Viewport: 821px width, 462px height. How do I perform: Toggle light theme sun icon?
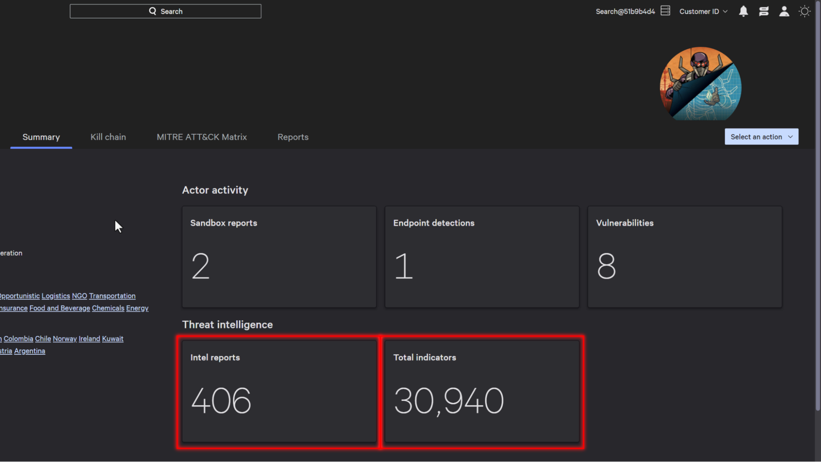[804, 11]
